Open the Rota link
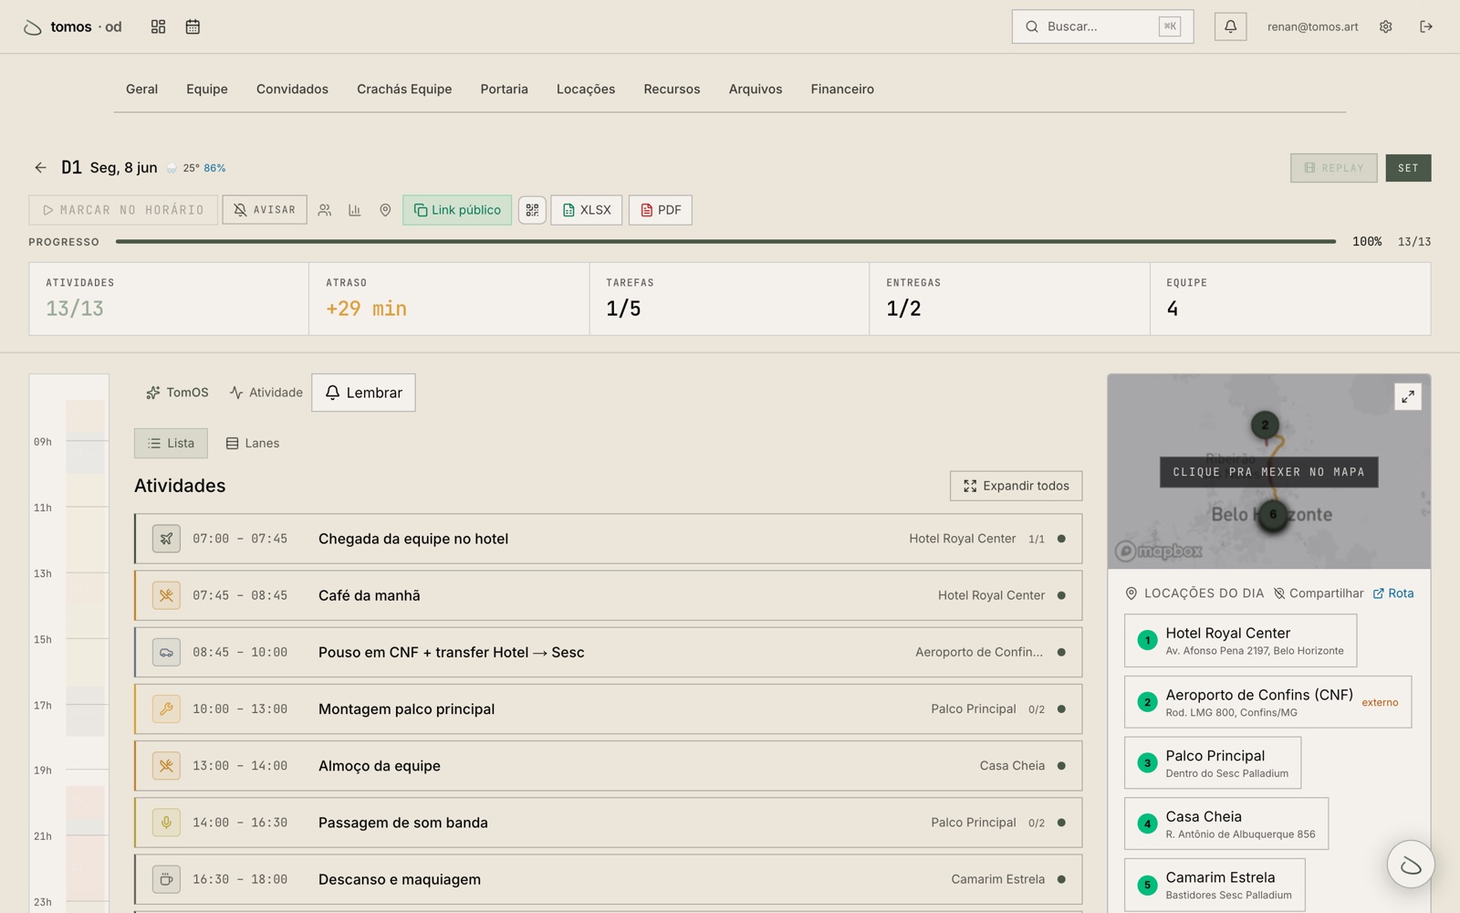The width and height of the screenshot is (1460, 913). (x=1393, y=593)
